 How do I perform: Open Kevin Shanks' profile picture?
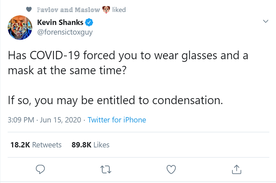[20, 27]
